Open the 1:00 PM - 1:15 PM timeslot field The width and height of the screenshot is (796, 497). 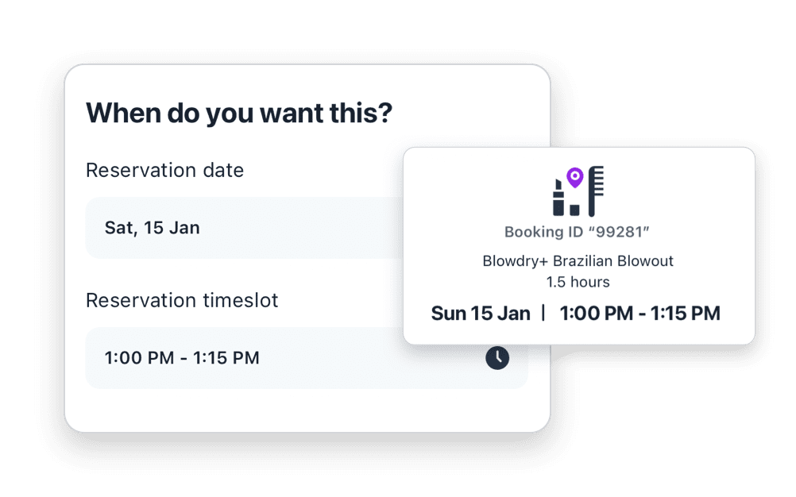[x=306, y=358]
